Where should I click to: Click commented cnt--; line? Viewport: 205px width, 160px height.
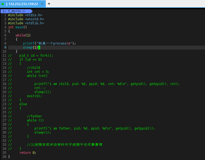40,88
